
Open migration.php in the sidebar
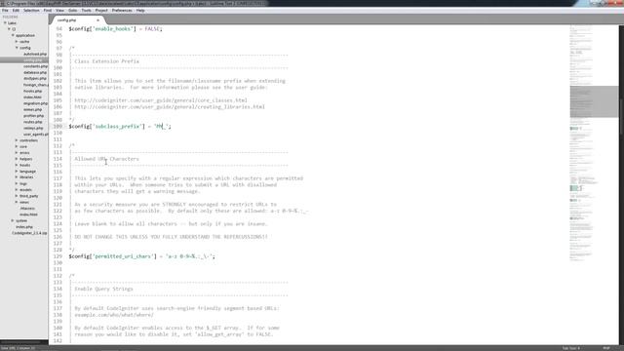tap(35, 103)
